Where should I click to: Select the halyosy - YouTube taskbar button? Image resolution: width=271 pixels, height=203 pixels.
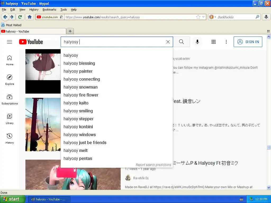49,199
